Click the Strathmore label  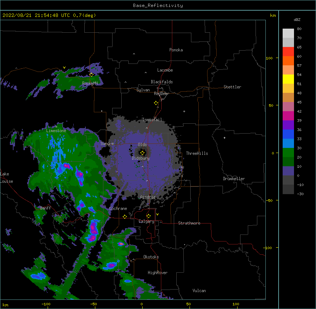[189, 223]
